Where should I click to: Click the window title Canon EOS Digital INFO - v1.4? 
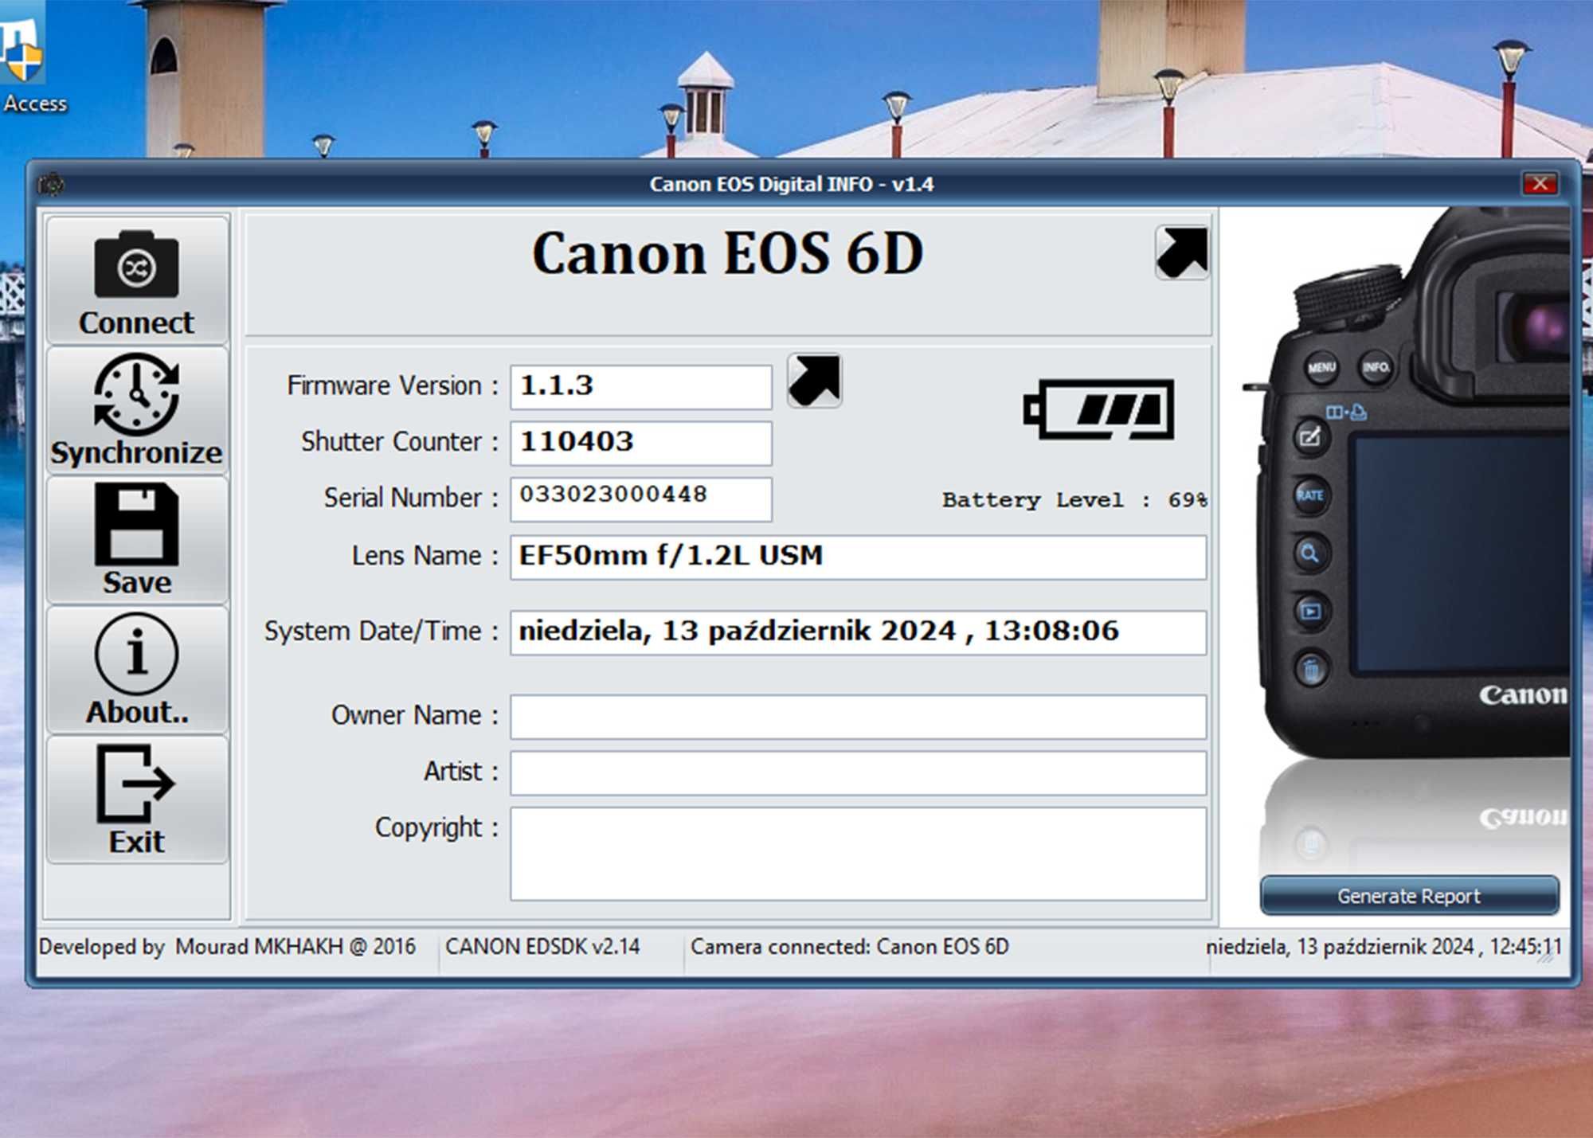pos(792,184)
